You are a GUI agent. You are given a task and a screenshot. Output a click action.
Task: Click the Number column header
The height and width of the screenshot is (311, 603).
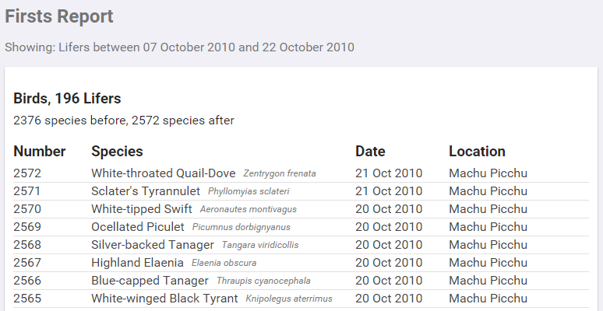pyautogui.click(x=40, y=151)
